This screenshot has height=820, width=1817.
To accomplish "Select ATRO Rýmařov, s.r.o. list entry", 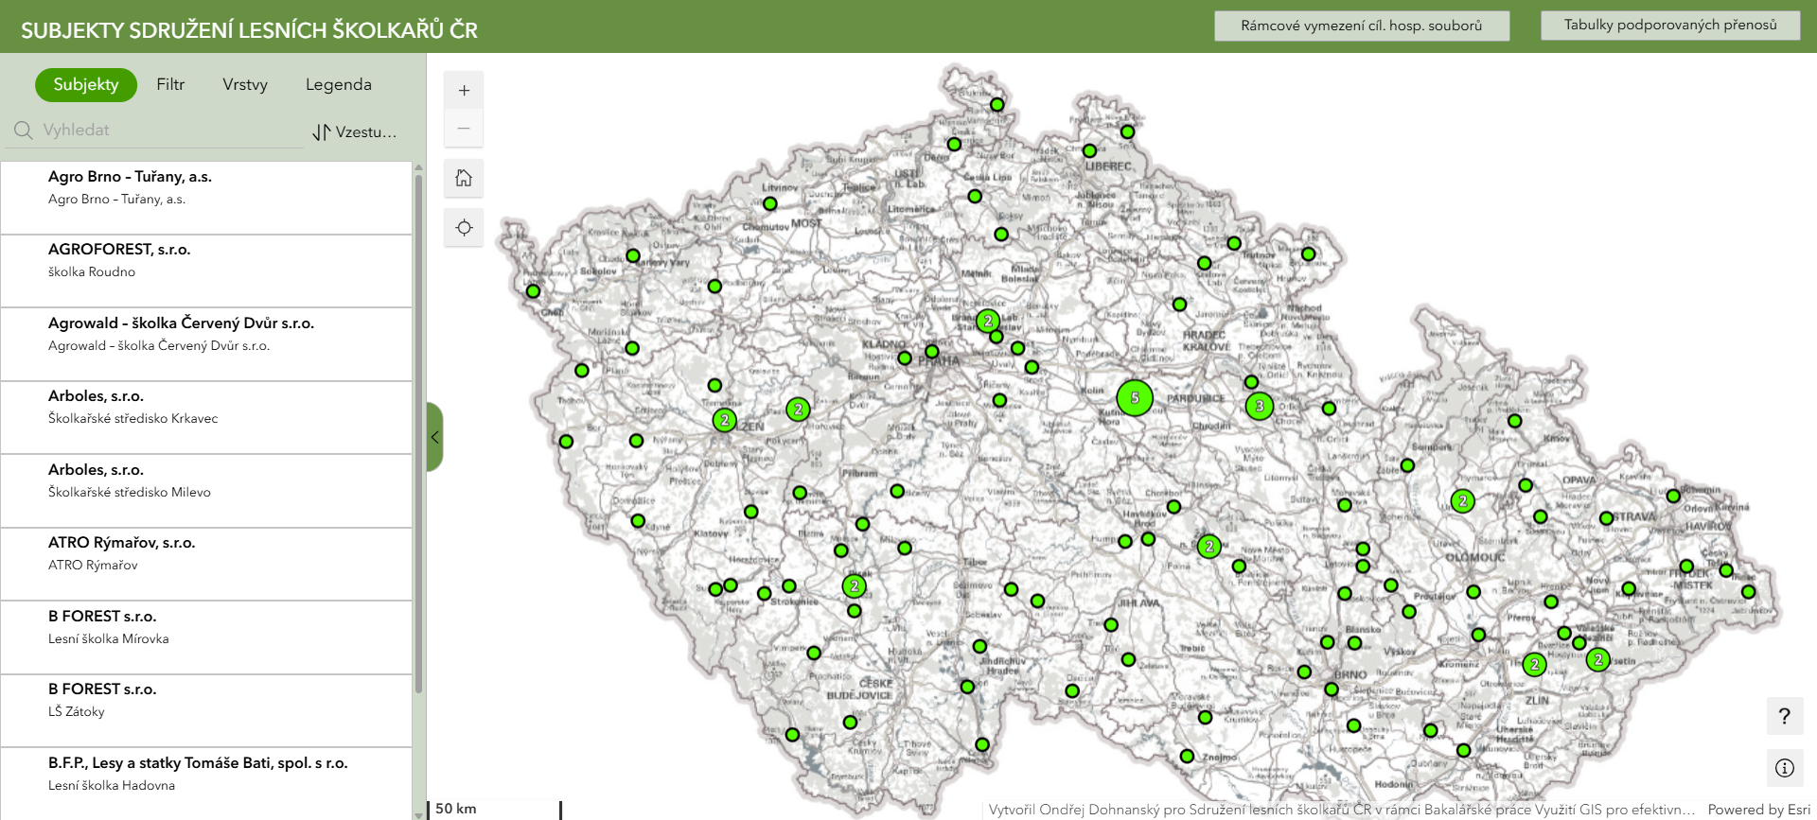I will (206, 564).
